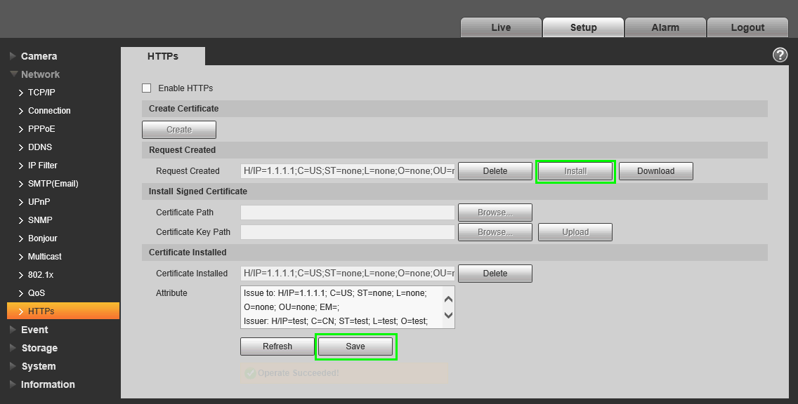
Task: Open the Alarm tab
Action: pos(665,27)
